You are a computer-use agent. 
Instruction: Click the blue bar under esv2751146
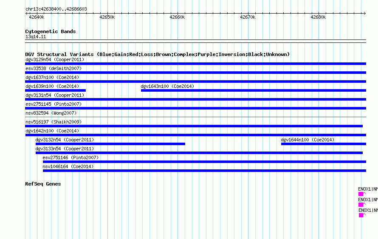click(x=204, y=162)
